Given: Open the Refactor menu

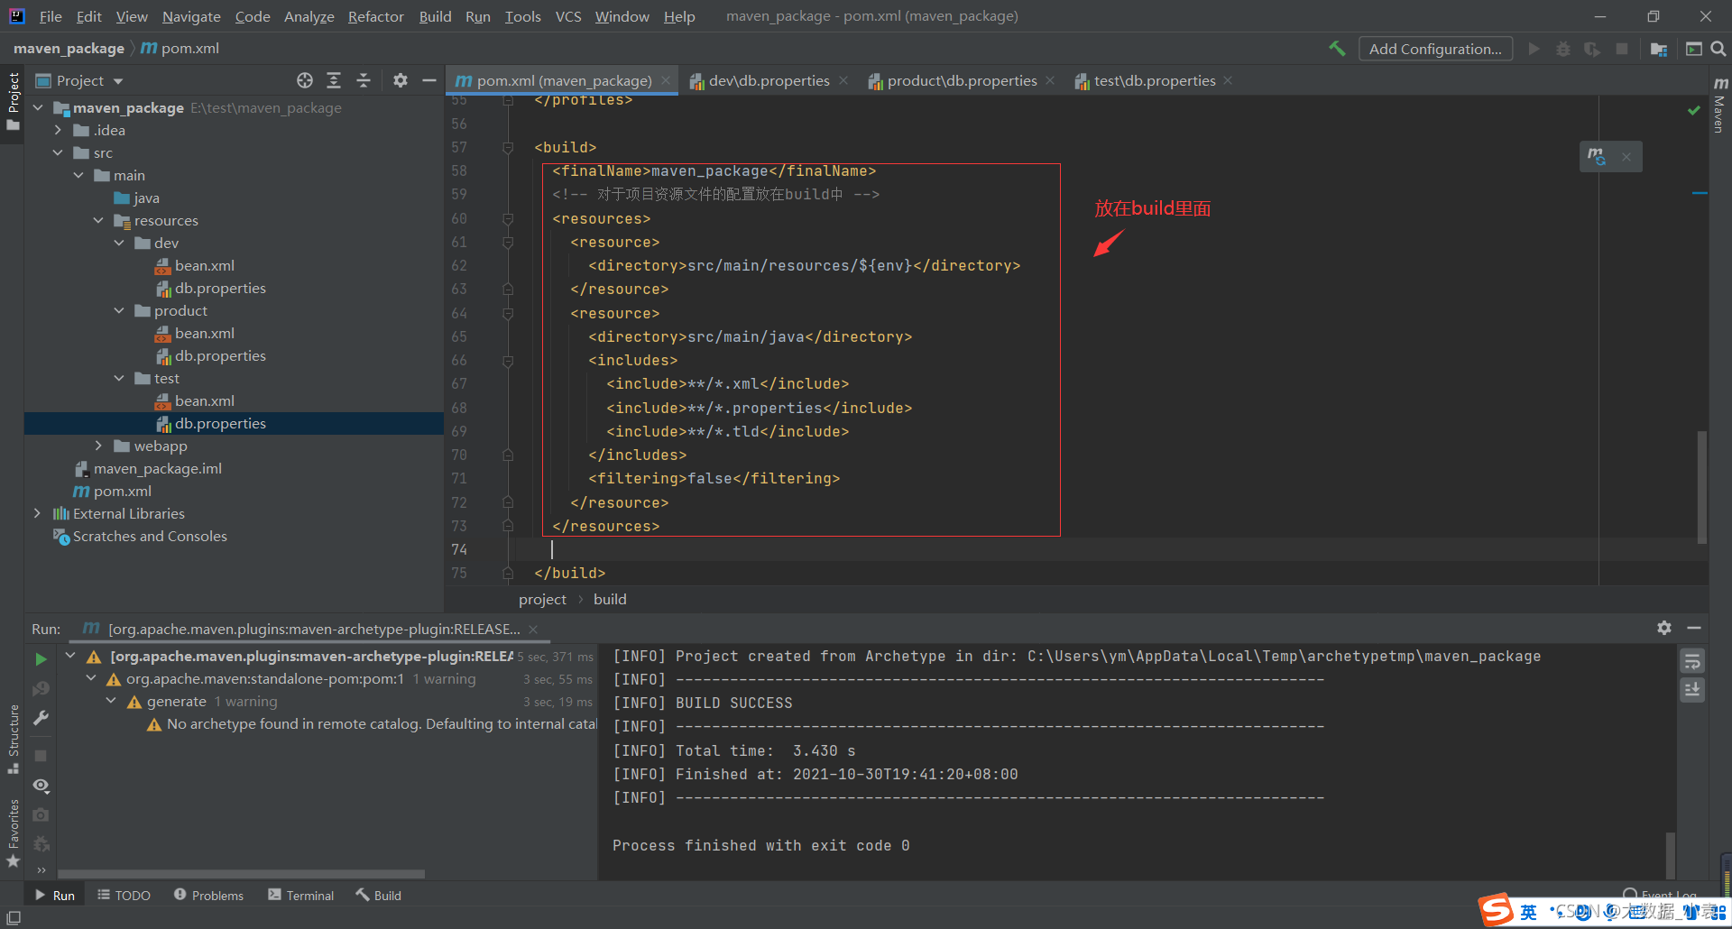Looking at the screenshot, I should [375, 16].
